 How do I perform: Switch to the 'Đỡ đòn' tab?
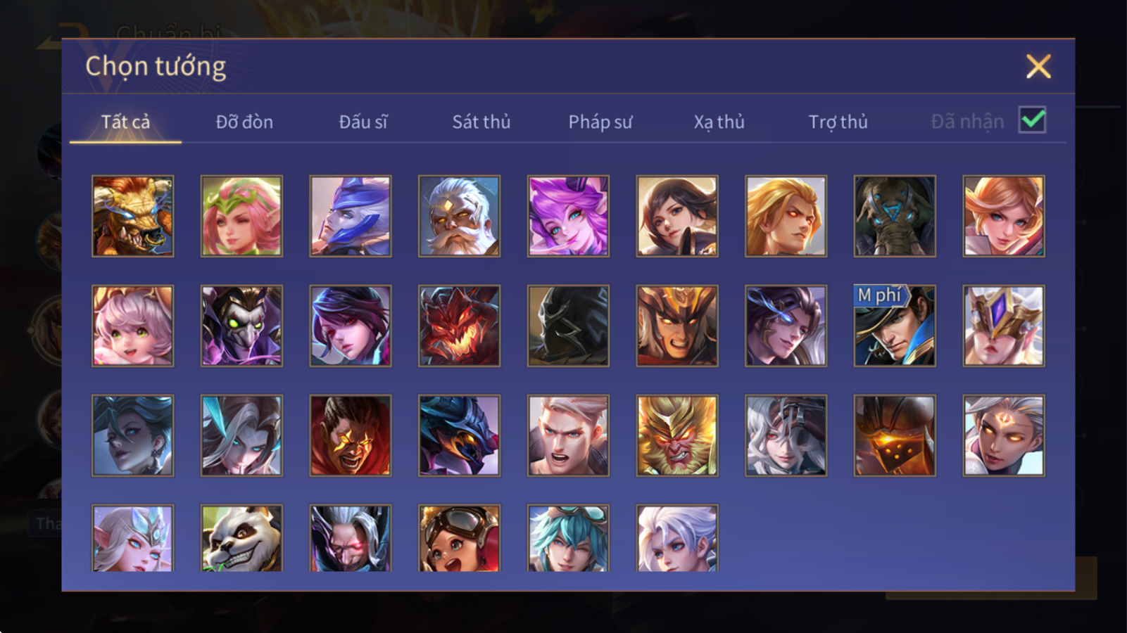[244, 122]
